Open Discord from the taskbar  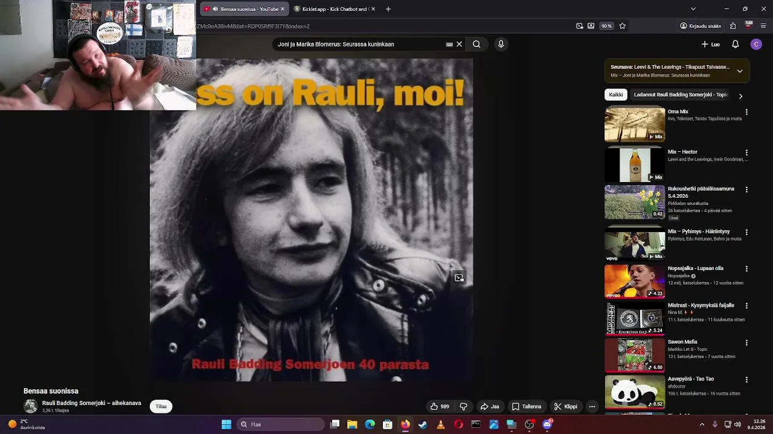coord(547,424)
